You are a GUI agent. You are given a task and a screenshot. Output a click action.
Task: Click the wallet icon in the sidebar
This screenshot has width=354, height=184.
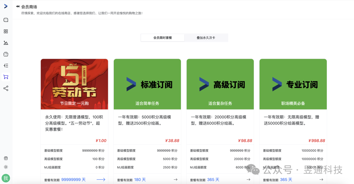tap(6, 54)
